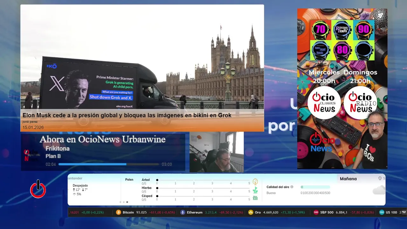
Task: Click the air quality Buena indicator bar
Action: [315, 187]
